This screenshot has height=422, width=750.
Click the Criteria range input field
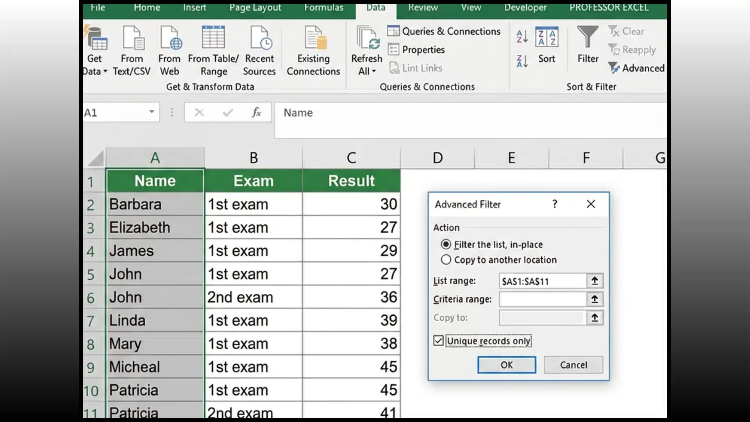[x=543, y=299]
